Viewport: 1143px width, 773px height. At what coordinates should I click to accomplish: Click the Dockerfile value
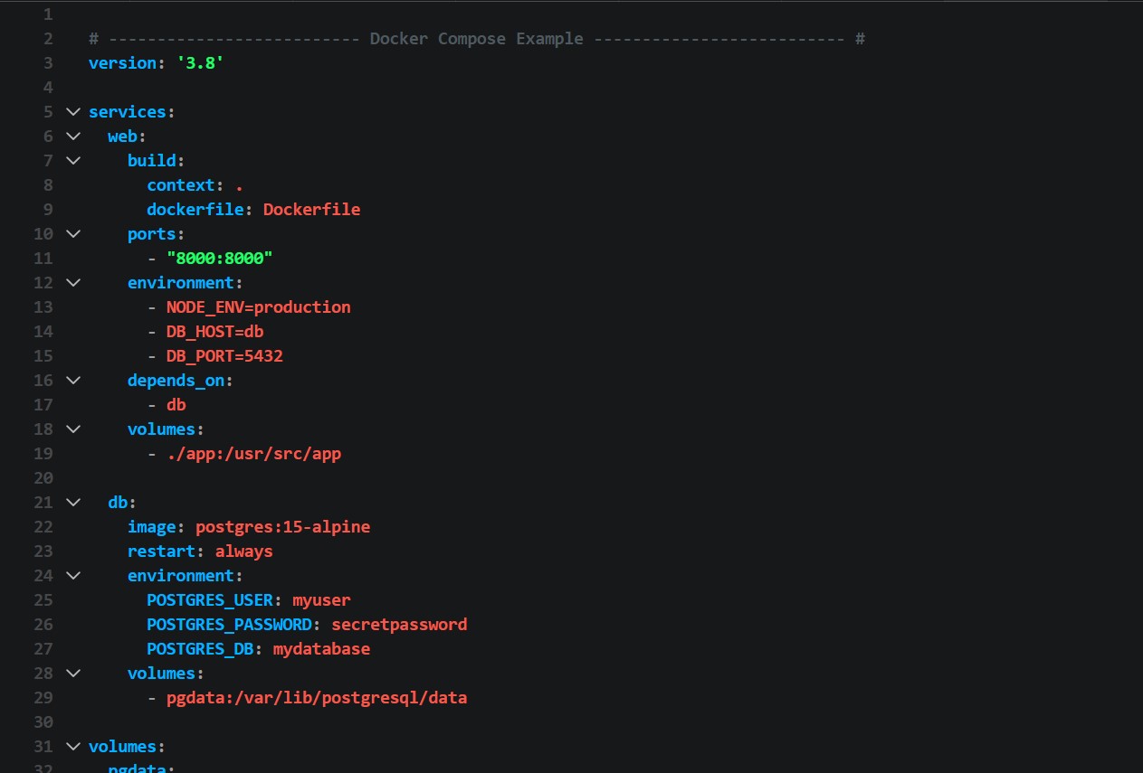click(x=312, y=210)
